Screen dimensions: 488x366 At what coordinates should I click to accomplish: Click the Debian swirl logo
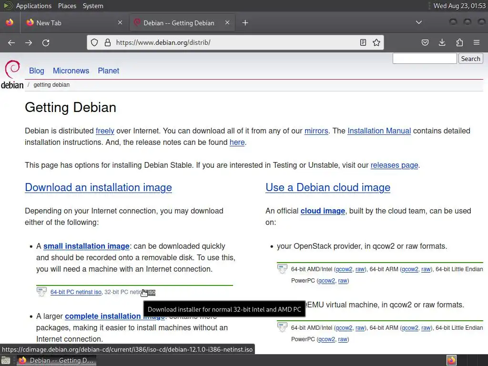[12, 69]
